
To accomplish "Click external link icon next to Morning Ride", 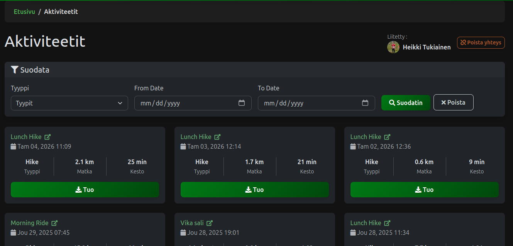I will coord(54,223).
